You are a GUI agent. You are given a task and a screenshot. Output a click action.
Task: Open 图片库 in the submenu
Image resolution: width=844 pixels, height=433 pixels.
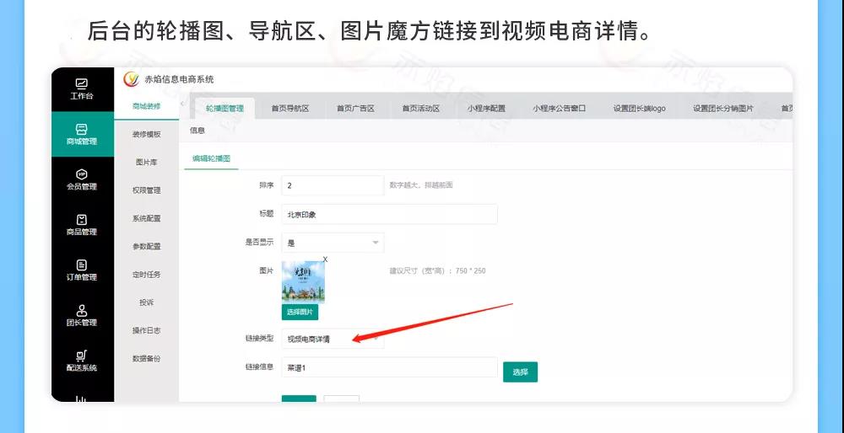coord(146,162)
